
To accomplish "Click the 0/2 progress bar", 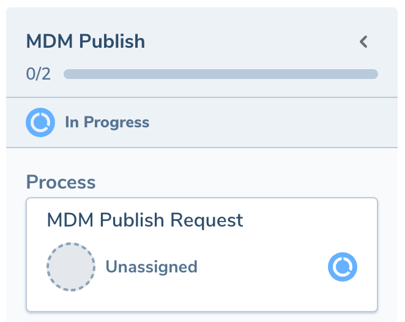I will (220, 75).
